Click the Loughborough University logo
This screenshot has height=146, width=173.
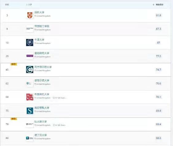(30, 124)
